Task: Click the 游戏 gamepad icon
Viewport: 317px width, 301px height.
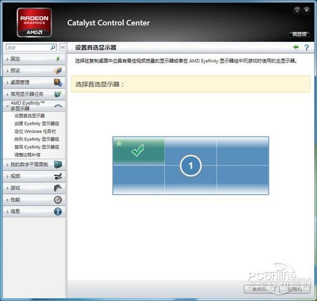Action: click(58, 188)
